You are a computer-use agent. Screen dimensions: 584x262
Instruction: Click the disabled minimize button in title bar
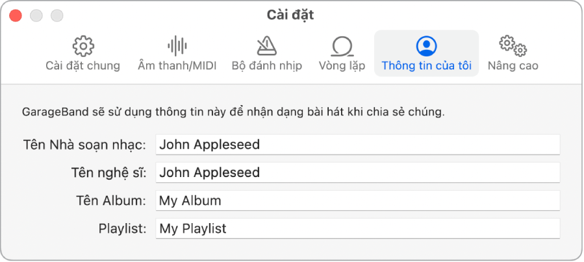(36, 14)
